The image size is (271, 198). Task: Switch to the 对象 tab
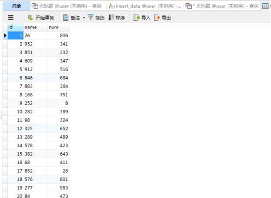(16, 6)
